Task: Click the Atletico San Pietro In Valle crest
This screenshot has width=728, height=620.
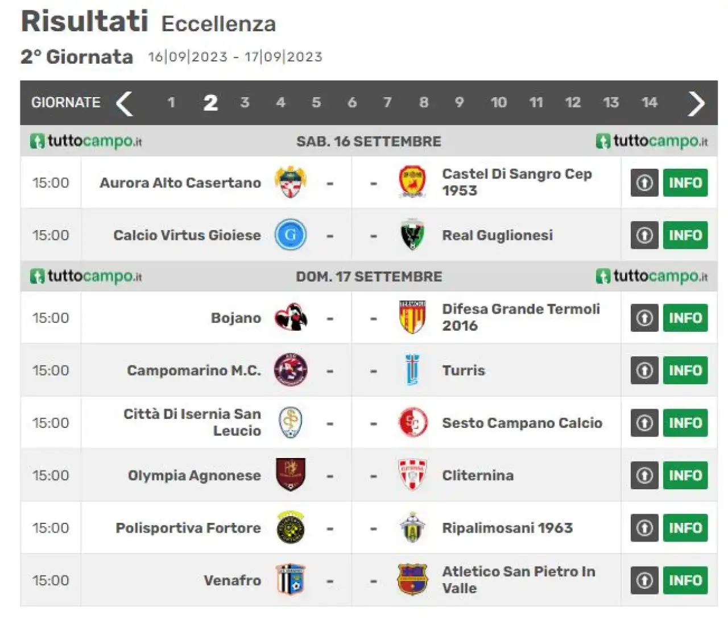Action: pos(412,580)
